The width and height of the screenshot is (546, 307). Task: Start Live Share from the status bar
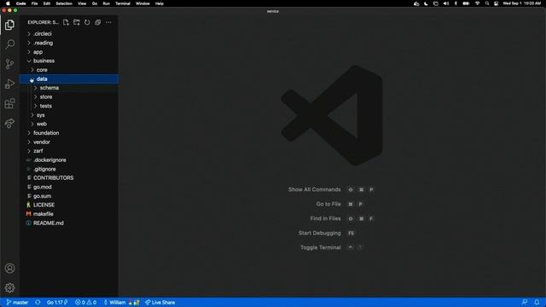(160, 303)
